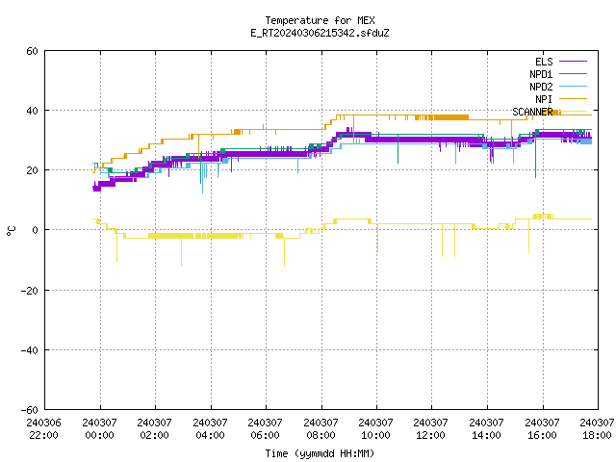Click the x-axis label 240307 02:00
The width and height of the screenshot is (616, 462).
coord(154,429)
